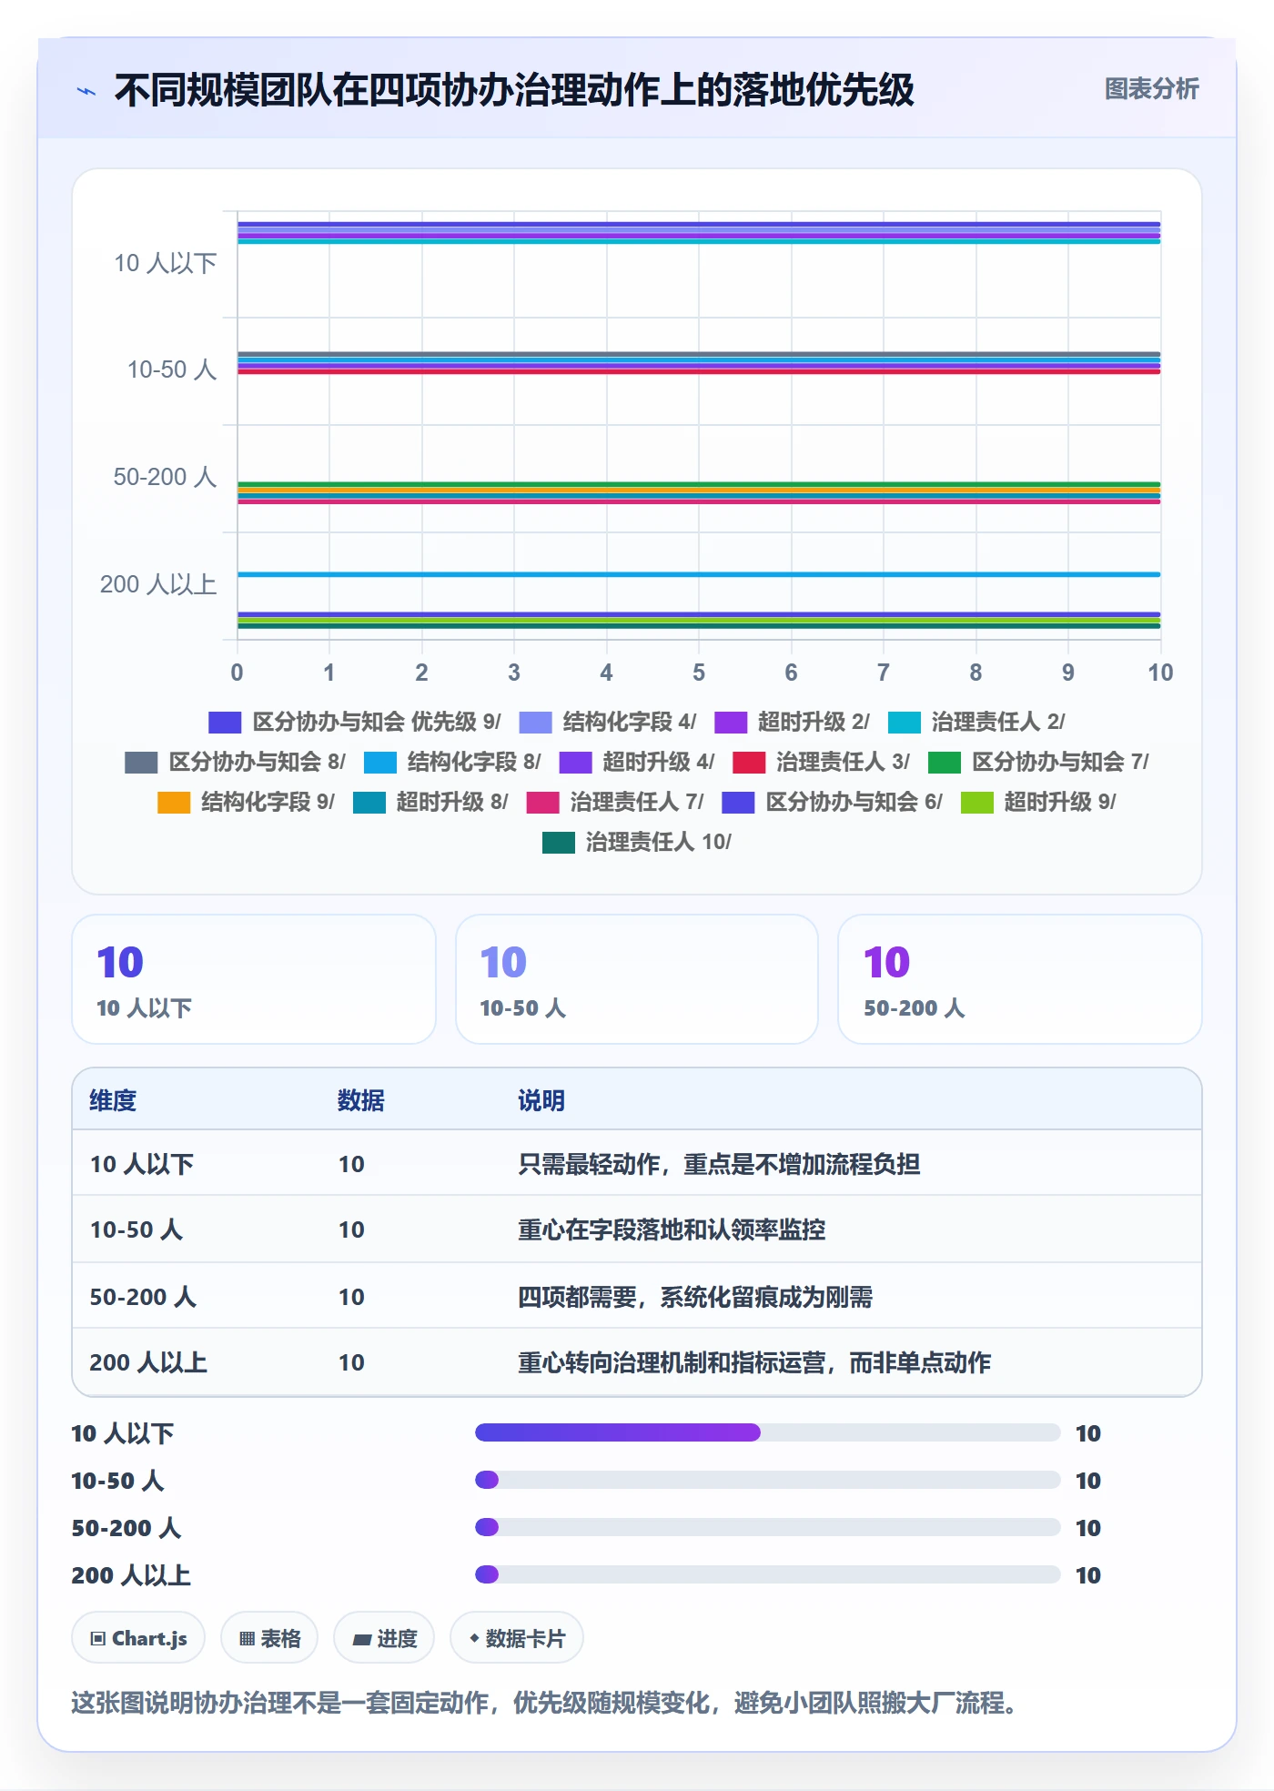This screenshot has width=1274, height=1791.
Task: Click the 10-50 人 progress bar
Action: [x=768, y=1480]
